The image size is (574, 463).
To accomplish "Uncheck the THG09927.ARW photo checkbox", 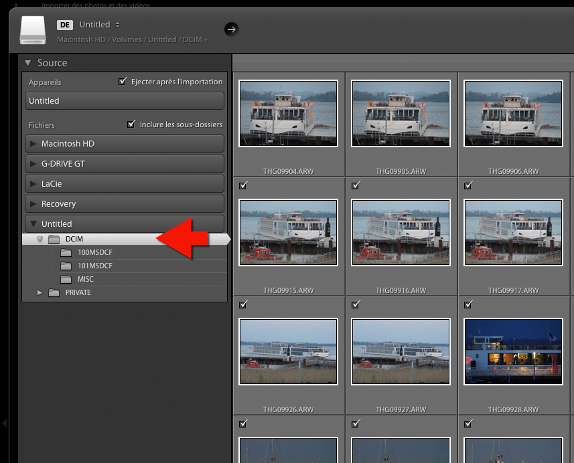I will point(356,304).
